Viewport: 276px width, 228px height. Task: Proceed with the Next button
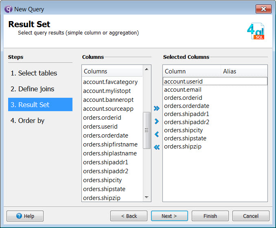(x=169, y=216)
